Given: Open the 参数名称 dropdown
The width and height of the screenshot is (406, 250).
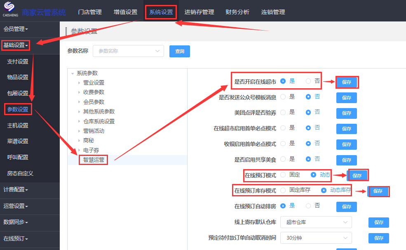Looking at the screenshot, I should (x=129, y=51).
